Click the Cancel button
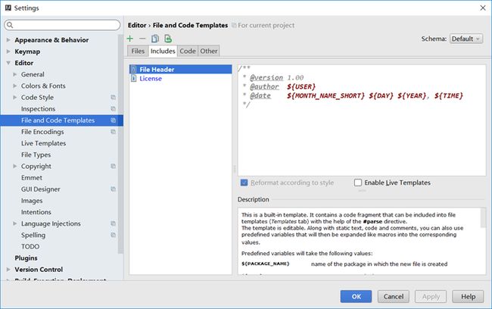Viewport: 492px width, 309px height. pos(394,296)
